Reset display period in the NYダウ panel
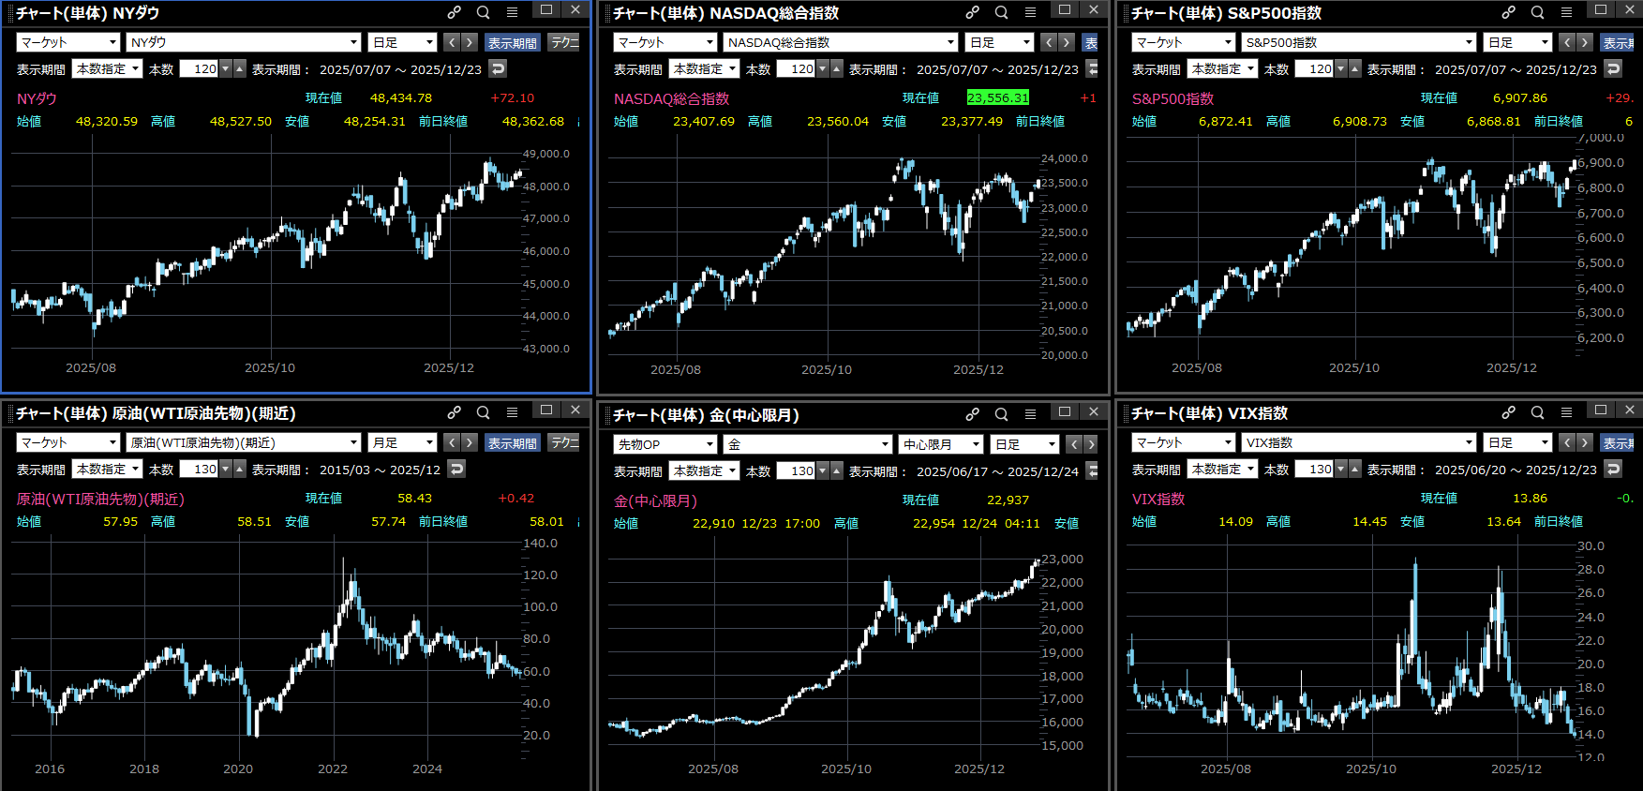Viewport: 1643px width, 791px height. pyautogui.click(x=498, y=68)
